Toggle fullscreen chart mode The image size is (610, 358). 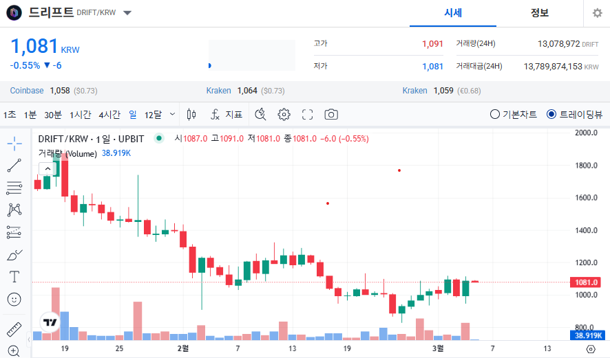pyautogui.click(x=307, y=114)
